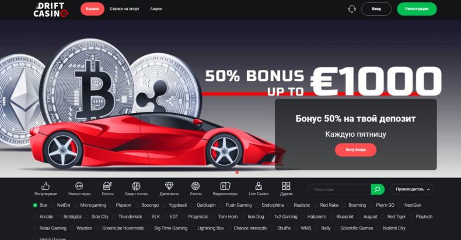Open the Столы roulette wheel icon
461x240 pixels.
tap(195, 186)
